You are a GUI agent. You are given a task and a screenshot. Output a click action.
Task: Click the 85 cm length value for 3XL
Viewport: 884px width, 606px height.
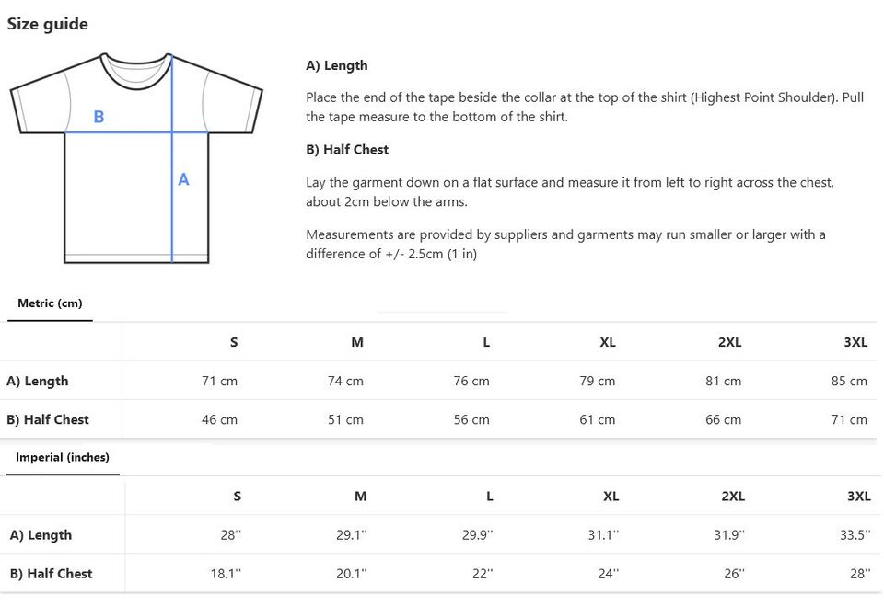point(849,382)
